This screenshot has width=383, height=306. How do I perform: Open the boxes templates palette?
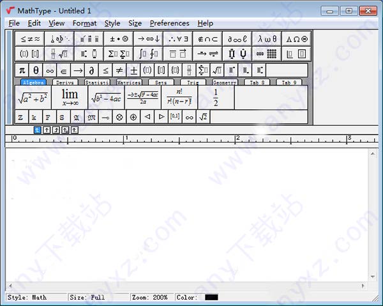[x=296, y=54]
